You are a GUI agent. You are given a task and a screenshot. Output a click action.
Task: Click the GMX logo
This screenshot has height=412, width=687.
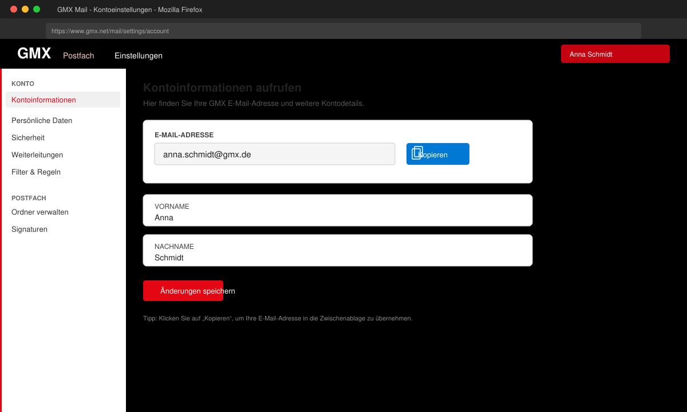[34, 53]
